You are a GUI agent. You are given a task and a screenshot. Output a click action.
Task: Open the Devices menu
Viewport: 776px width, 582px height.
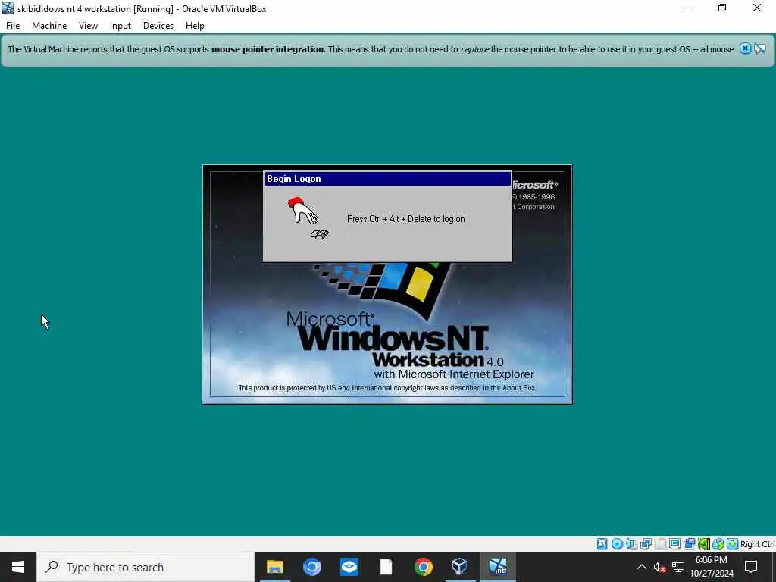pyautogui.click(x=158, y=26)
